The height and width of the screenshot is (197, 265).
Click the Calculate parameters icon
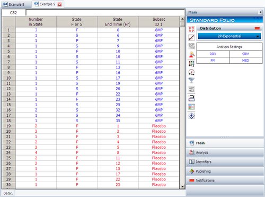[x=191, y=29]
